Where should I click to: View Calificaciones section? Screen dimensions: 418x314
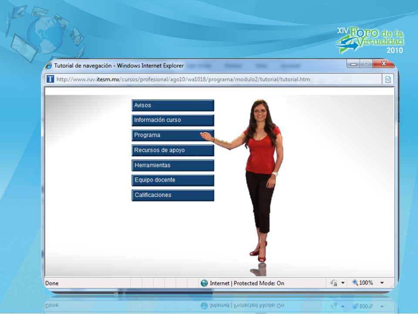pyautogui.click(x=173, y=195)
